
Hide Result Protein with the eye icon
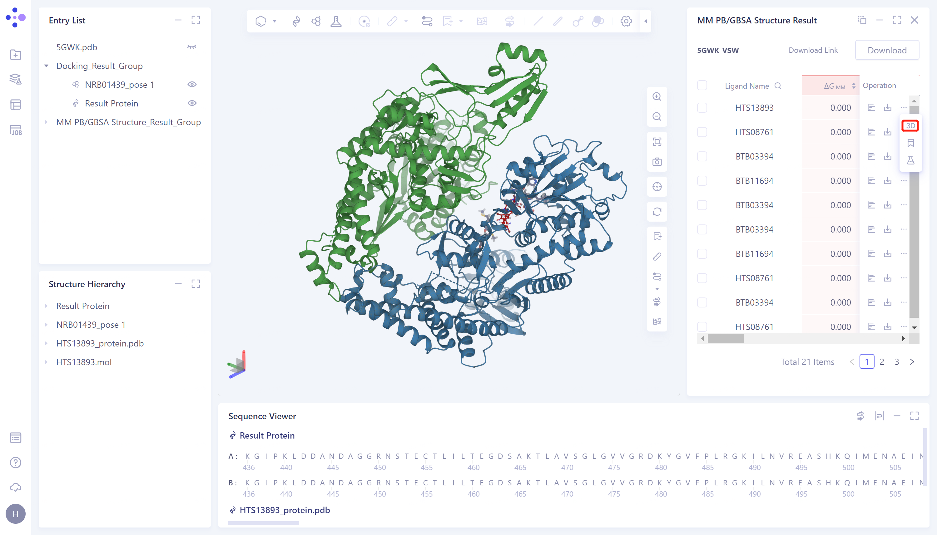point(191,103)
